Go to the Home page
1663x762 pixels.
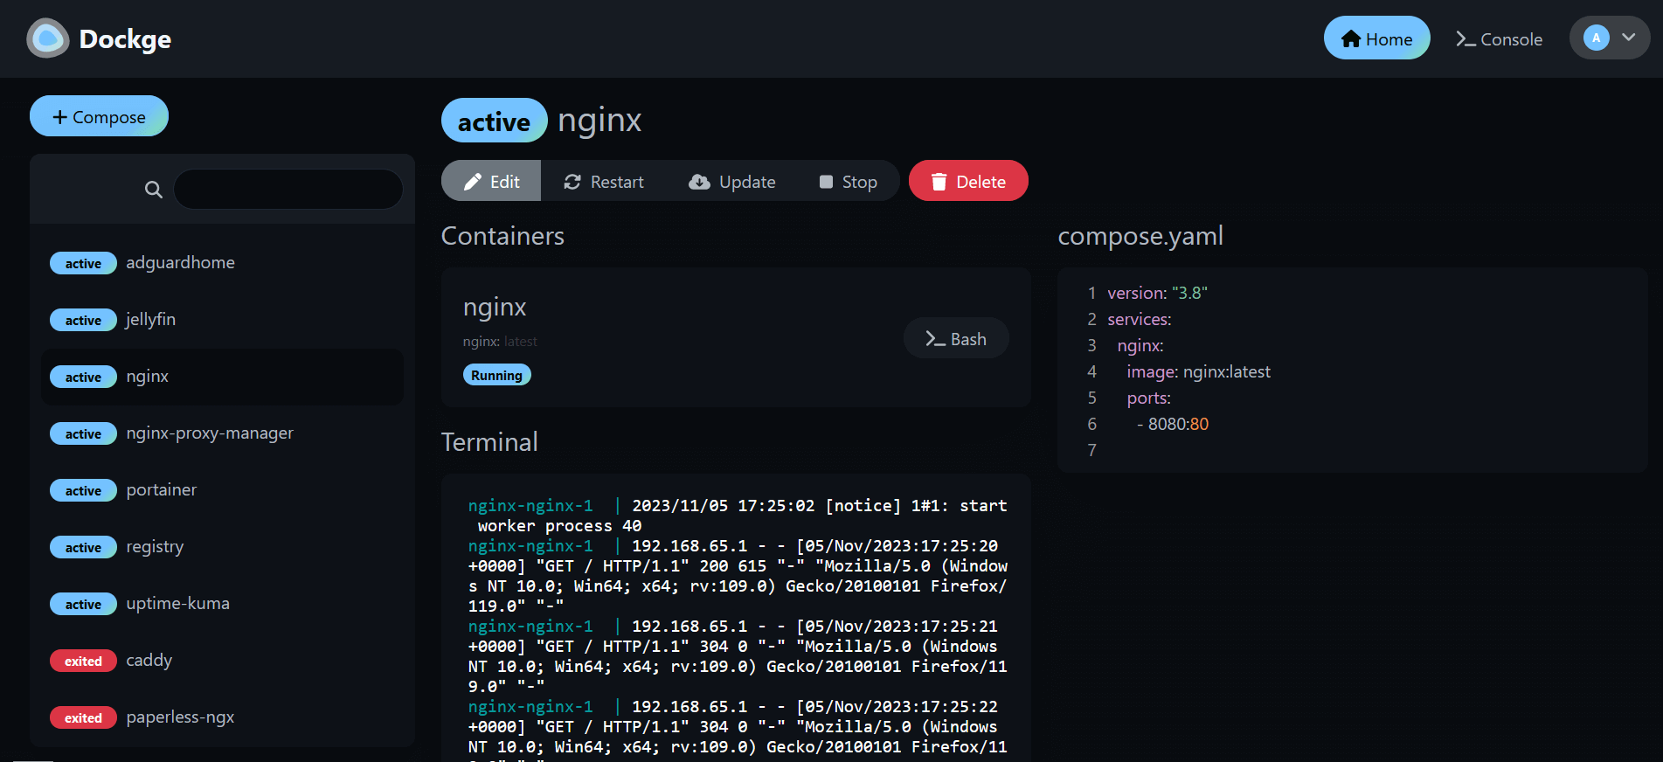point(1376,38)
